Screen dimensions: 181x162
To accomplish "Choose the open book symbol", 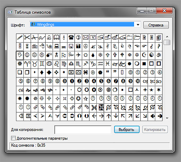I will (x=56, y=38).
